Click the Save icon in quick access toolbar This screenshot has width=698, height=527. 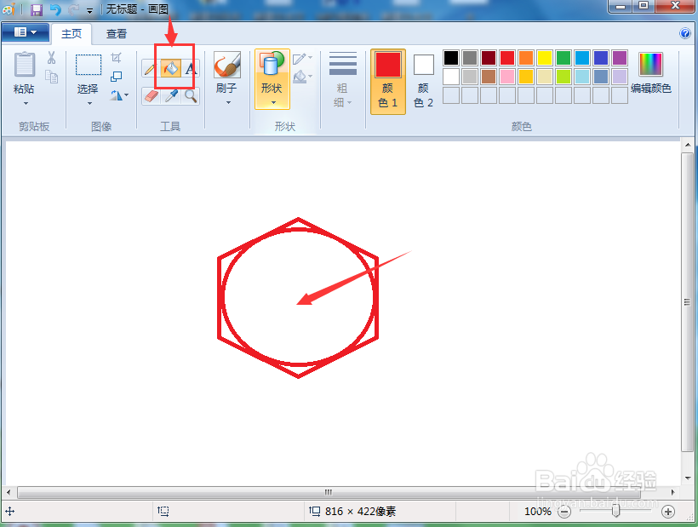36,9
